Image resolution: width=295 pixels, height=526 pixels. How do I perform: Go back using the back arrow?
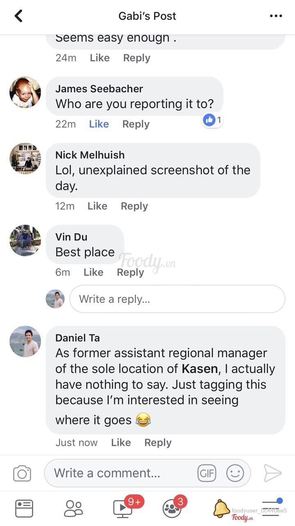[18, 16]
